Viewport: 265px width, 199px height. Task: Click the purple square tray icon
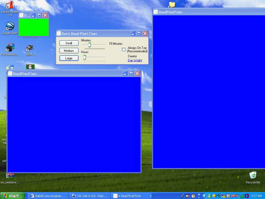coord(246,196)
